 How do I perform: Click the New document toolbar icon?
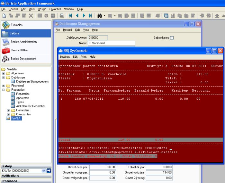(x=4, y=15)
